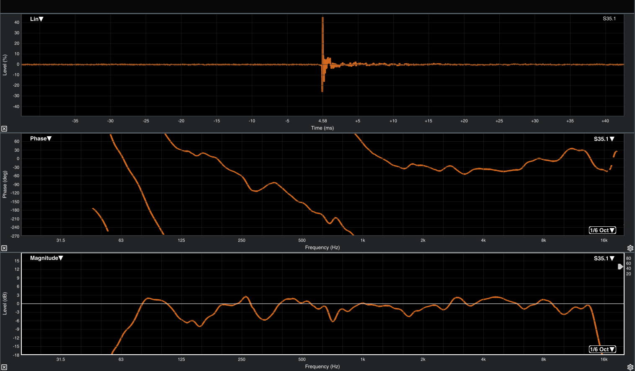The height and width of the screenshot is (371, 635).
Task: Click the Phase (deg) axis label
Action: coord(5,184)
